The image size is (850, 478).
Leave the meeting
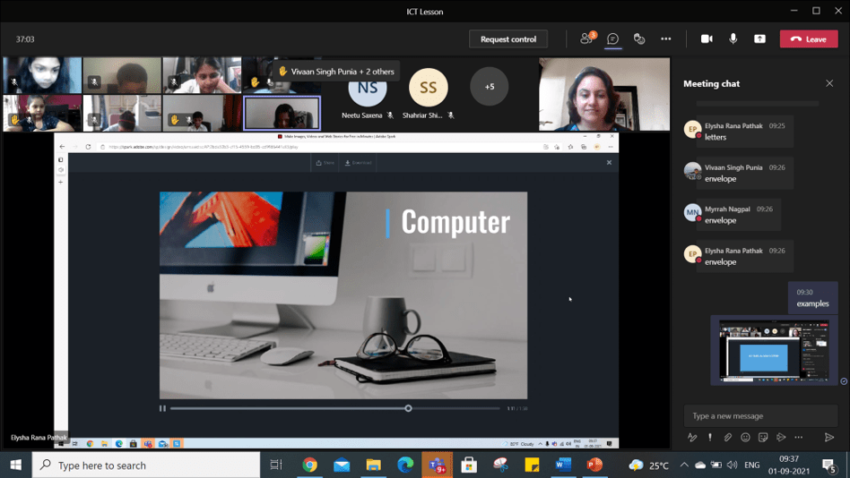809,38
